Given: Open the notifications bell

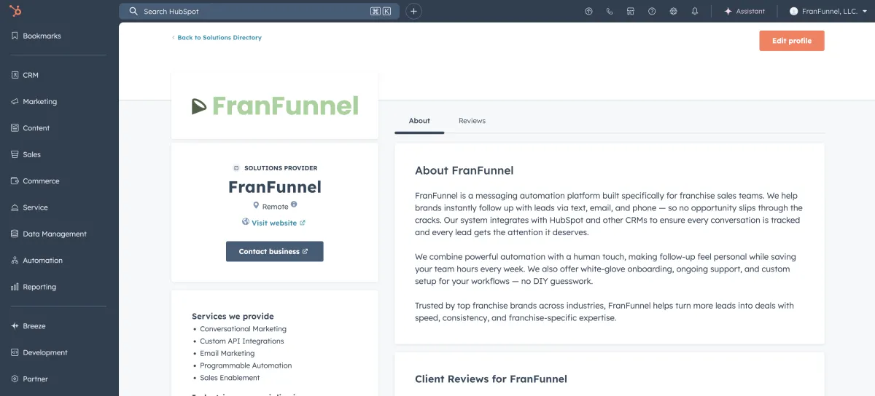Looking at the screenshot, I should 694,11.
